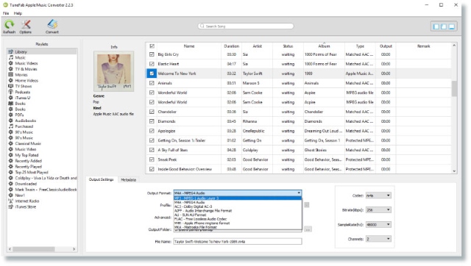
Task: Toggle the Chandelier track checkbox
Action: click(x=152, y=112)
